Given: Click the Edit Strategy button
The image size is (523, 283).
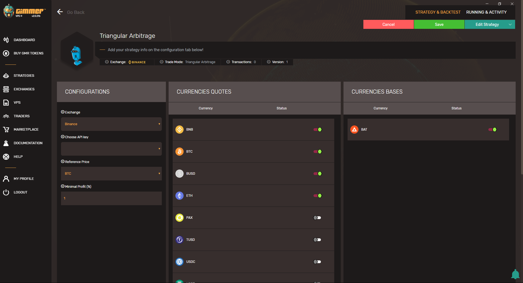Looking at the screenshot, I should pyautogui.click(x=487, y=24).
